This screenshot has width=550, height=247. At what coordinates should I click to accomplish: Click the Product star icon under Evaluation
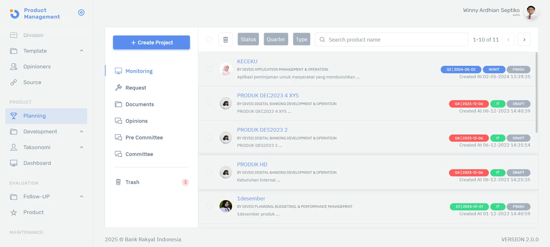coord(13,212)
